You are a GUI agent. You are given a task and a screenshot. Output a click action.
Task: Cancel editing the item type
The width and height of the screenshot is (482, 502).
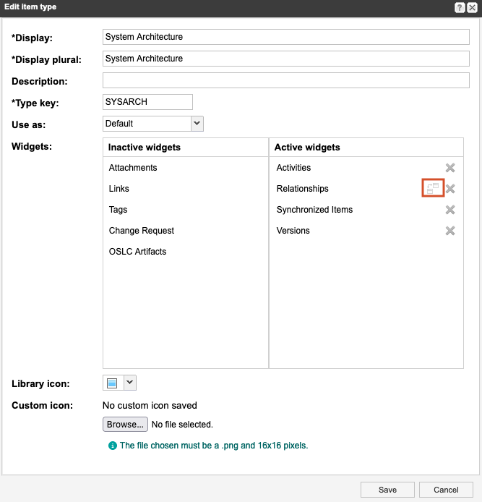tap(446, 490)
